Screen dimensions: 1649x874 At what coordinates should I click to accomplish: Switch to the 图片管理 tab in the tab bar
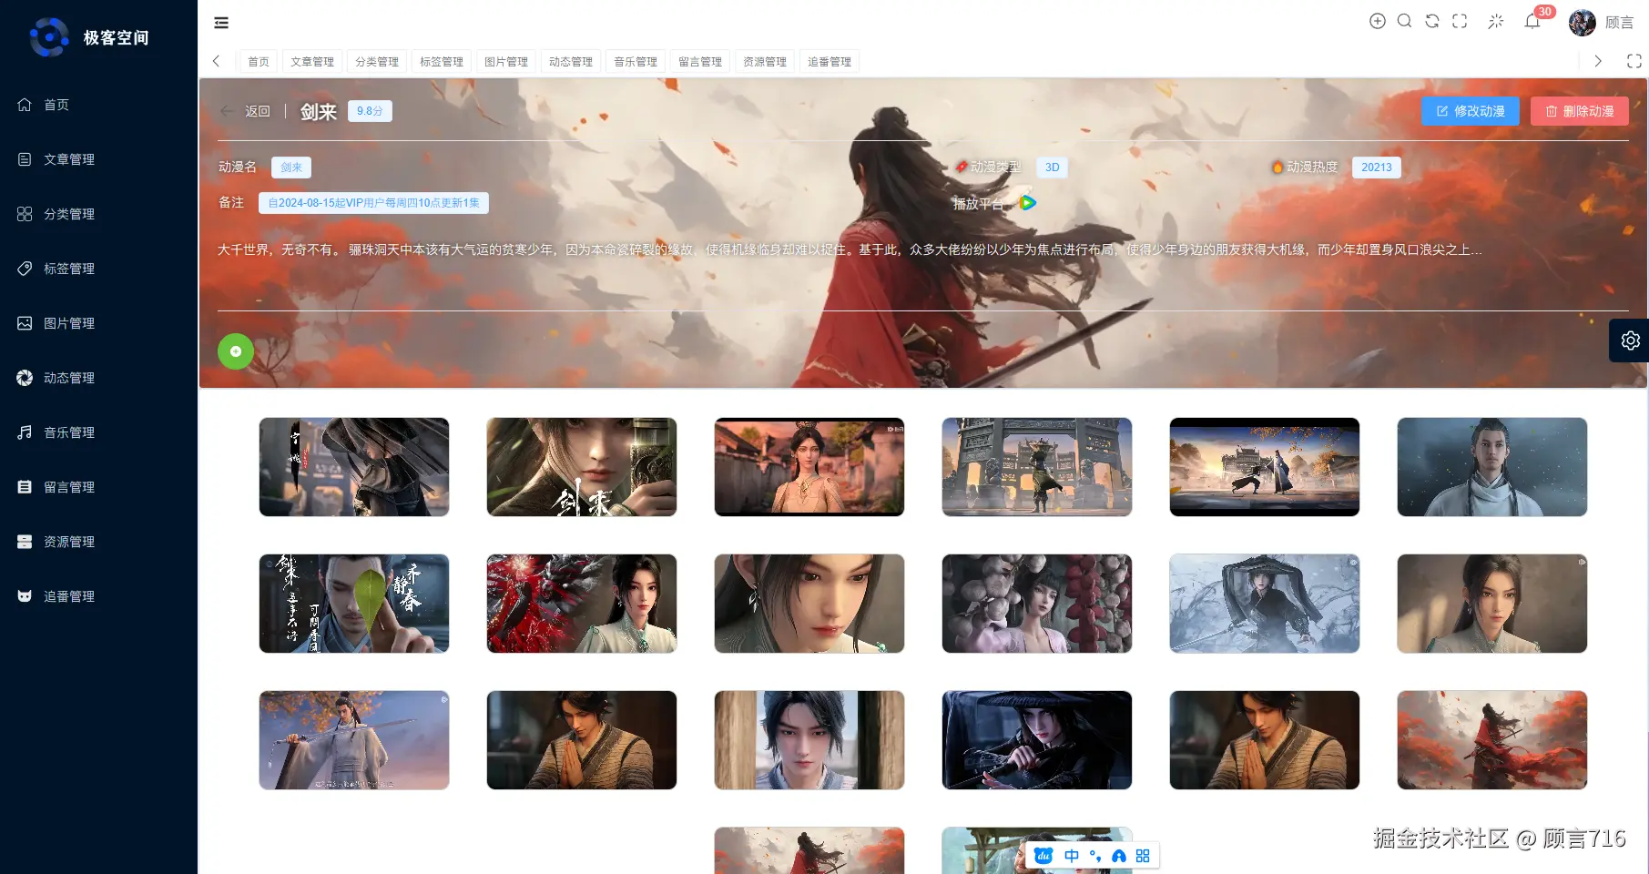(x=506, y=62)
